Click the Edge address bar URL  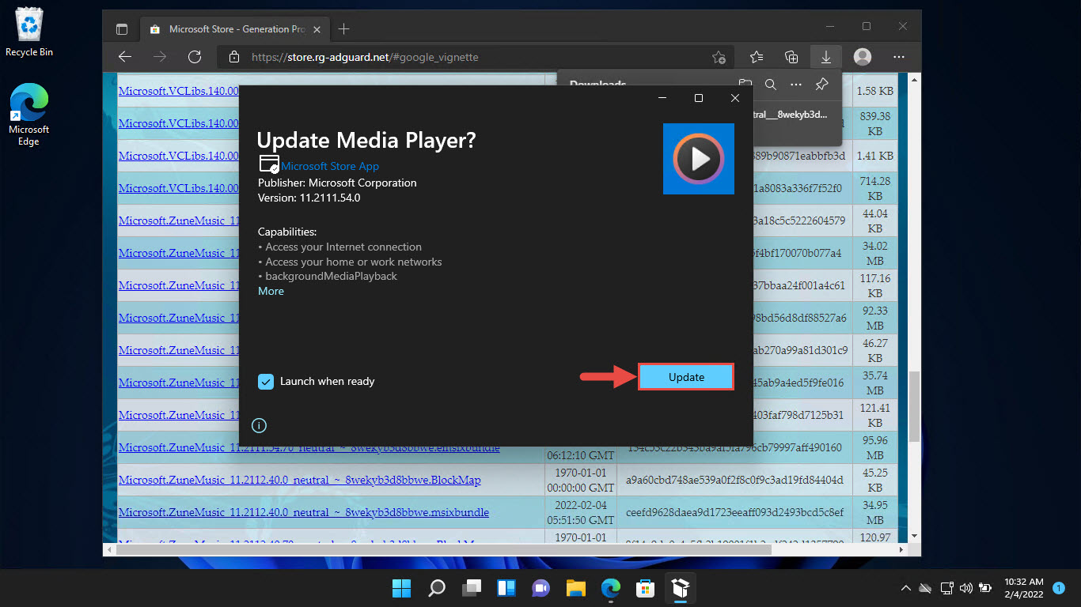point(365,57)
